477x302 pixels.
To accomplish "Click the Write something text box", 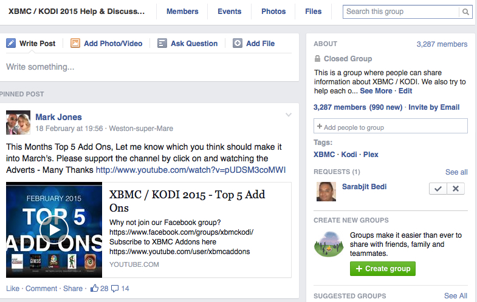I will click(149, 67).
